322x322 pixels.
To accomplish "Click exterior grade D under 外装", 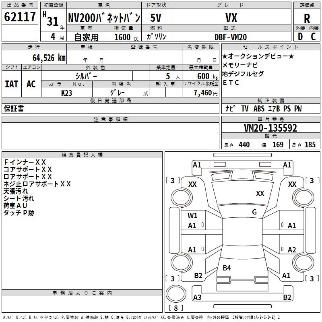I will (x=300, y=37).
